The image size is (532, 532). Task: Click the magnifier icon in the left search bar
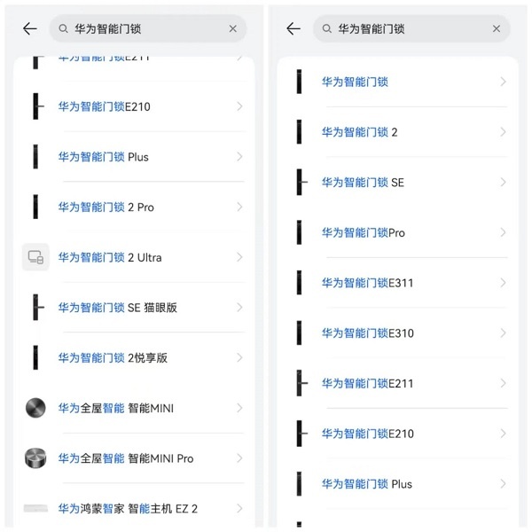click(64, 29)
